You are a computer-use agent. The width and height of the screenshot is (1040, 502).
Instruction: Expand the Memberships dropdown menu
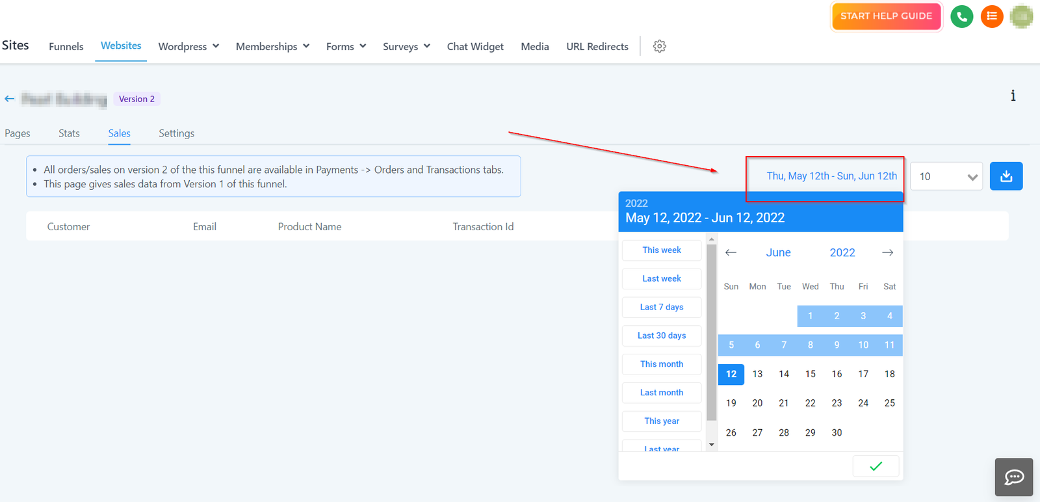pyautogui.click(x=272, y=46)
